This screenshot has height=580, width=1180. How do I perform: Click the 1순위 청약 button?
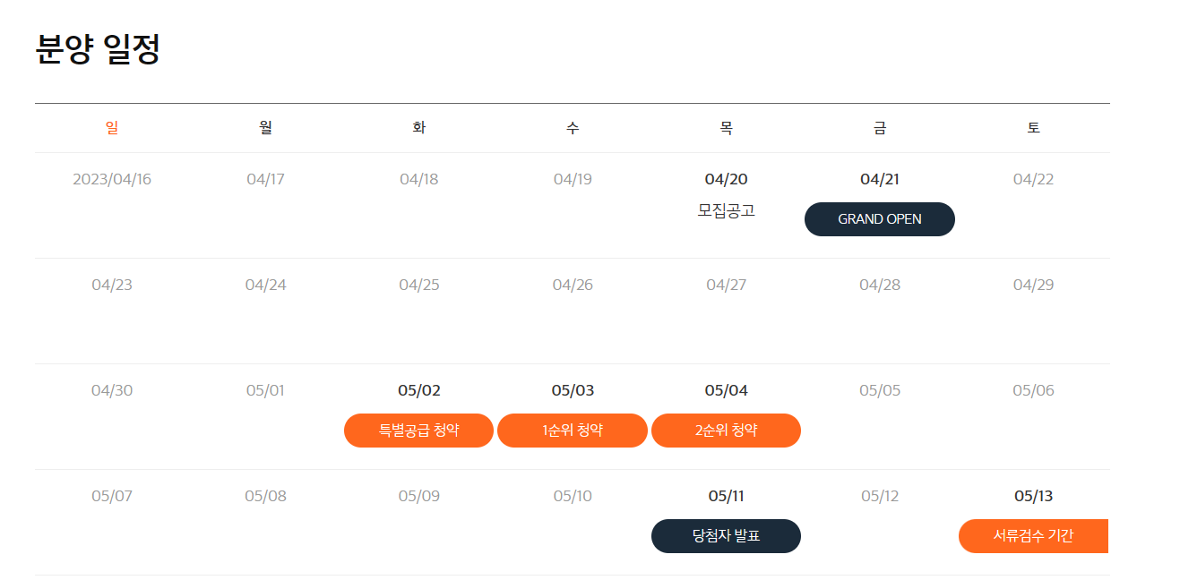click(x=573, y=431)
